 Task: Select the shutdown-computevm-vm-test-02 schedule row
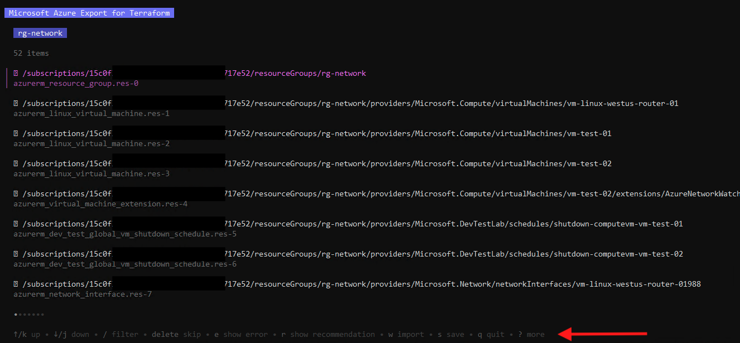348,254
